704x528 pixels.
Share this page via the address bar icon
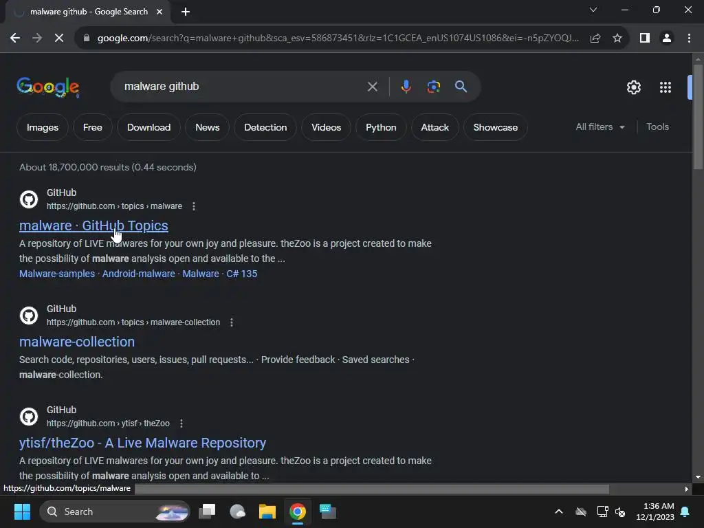(595, 38)
